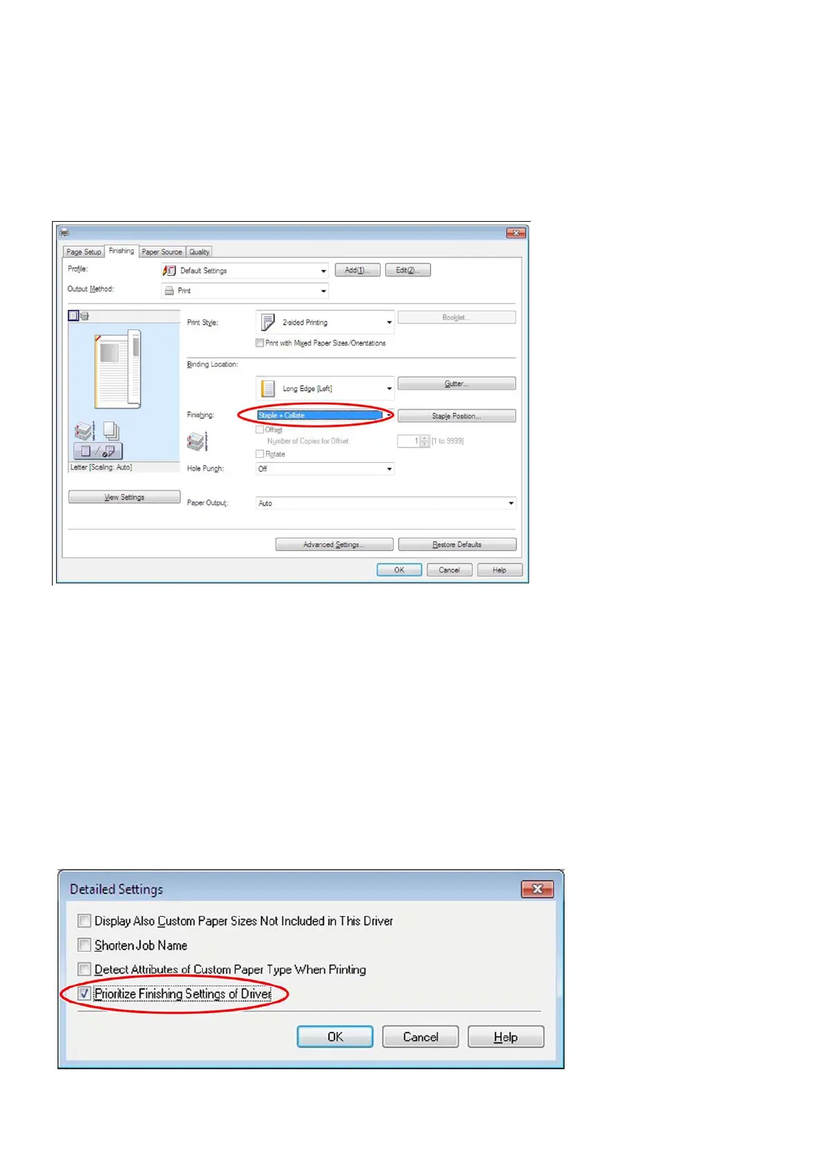825x1167 pixels.
Task: Click the Long Edge binding icon
Action: click(x=268, y=389)
